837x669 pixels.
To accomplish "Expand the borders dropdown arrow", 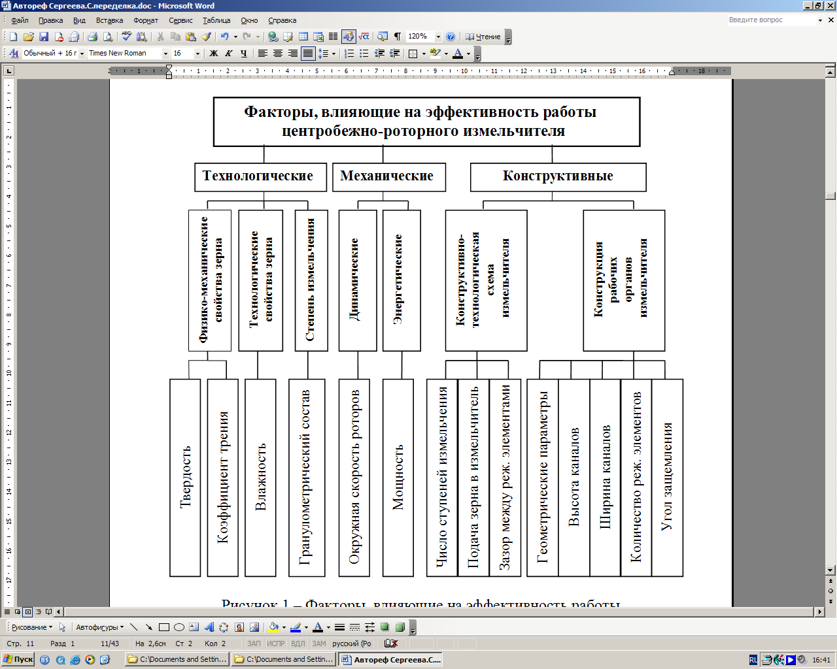I will pos(424,54).
